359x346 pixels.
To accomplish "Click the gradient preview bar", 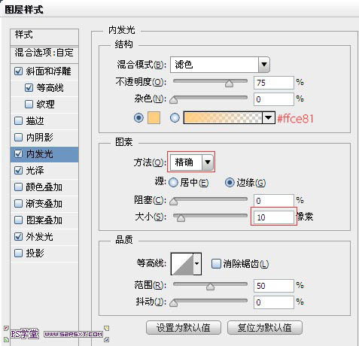I will pyautogui.click(x=223, y=117).
